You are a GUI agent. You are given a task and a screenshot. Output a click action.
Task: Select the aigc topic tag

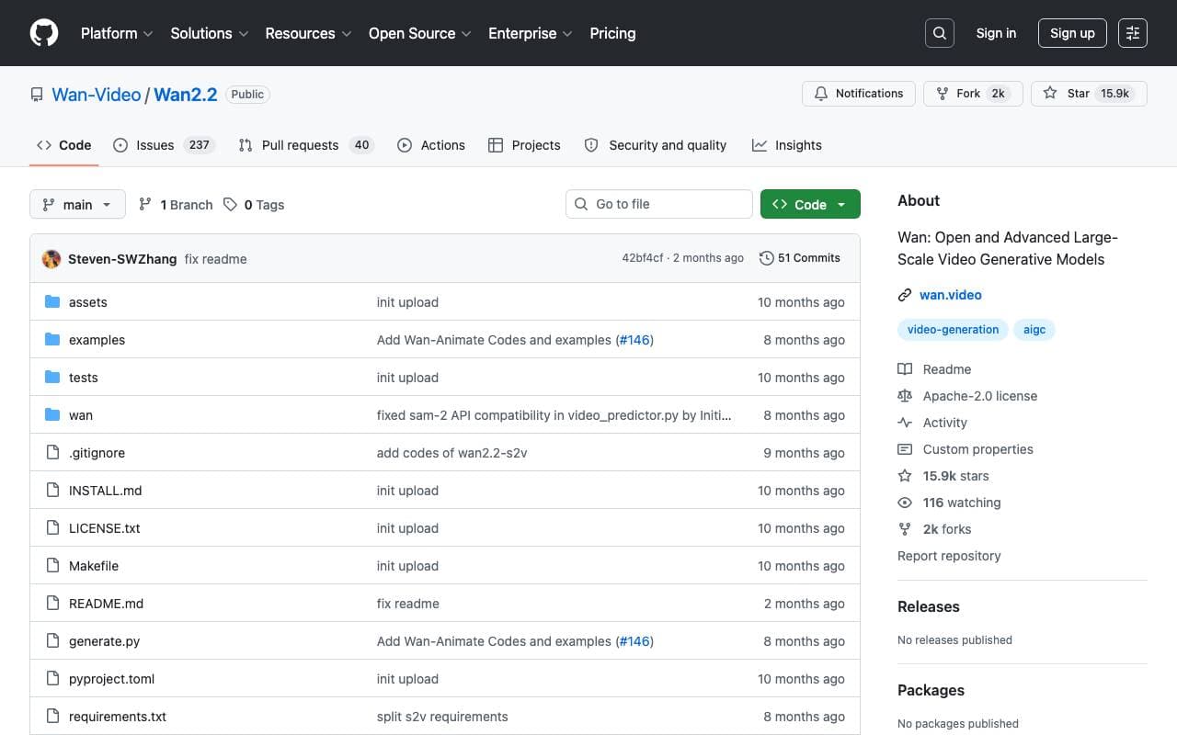1034,330
